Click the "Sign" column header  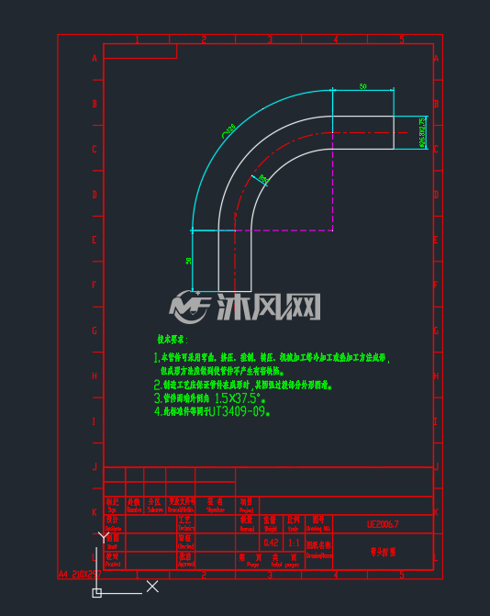(x=114, y=505)
